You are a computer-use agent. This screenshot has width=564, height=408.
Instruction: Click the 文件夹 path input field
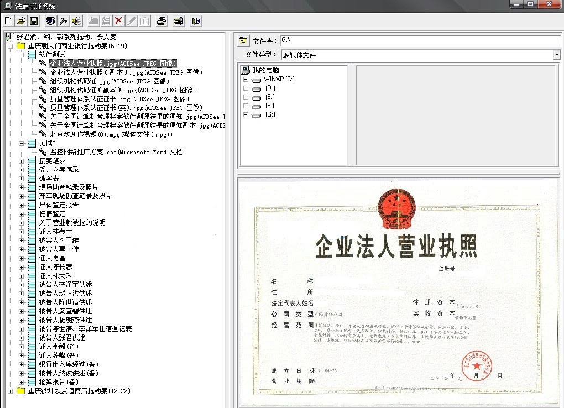click(420, 41)
